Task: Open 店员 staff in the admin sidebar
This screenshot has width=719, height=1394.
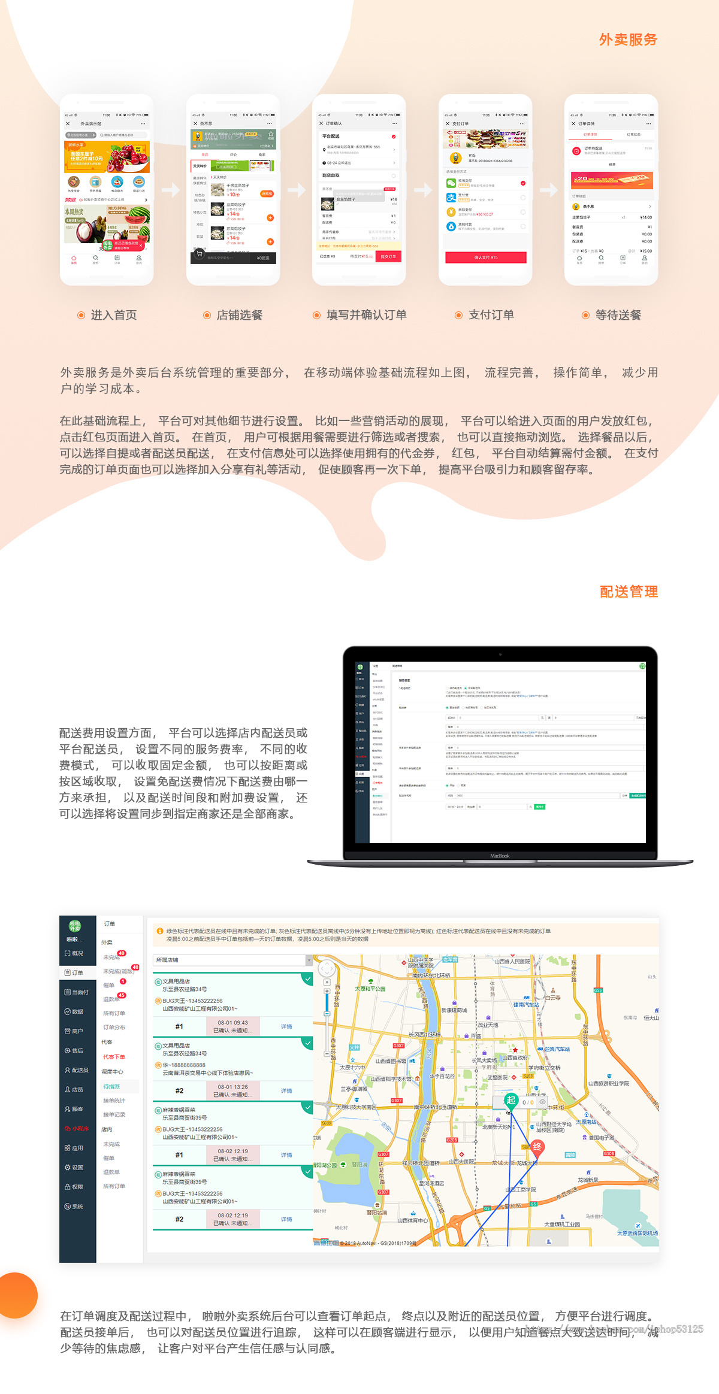Action: point(74,1089)
